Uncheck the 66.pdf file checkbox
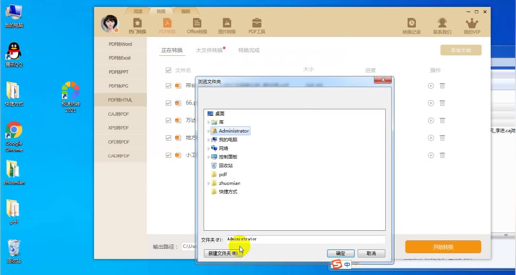This screenshot has height=275, width=516. 169,103
